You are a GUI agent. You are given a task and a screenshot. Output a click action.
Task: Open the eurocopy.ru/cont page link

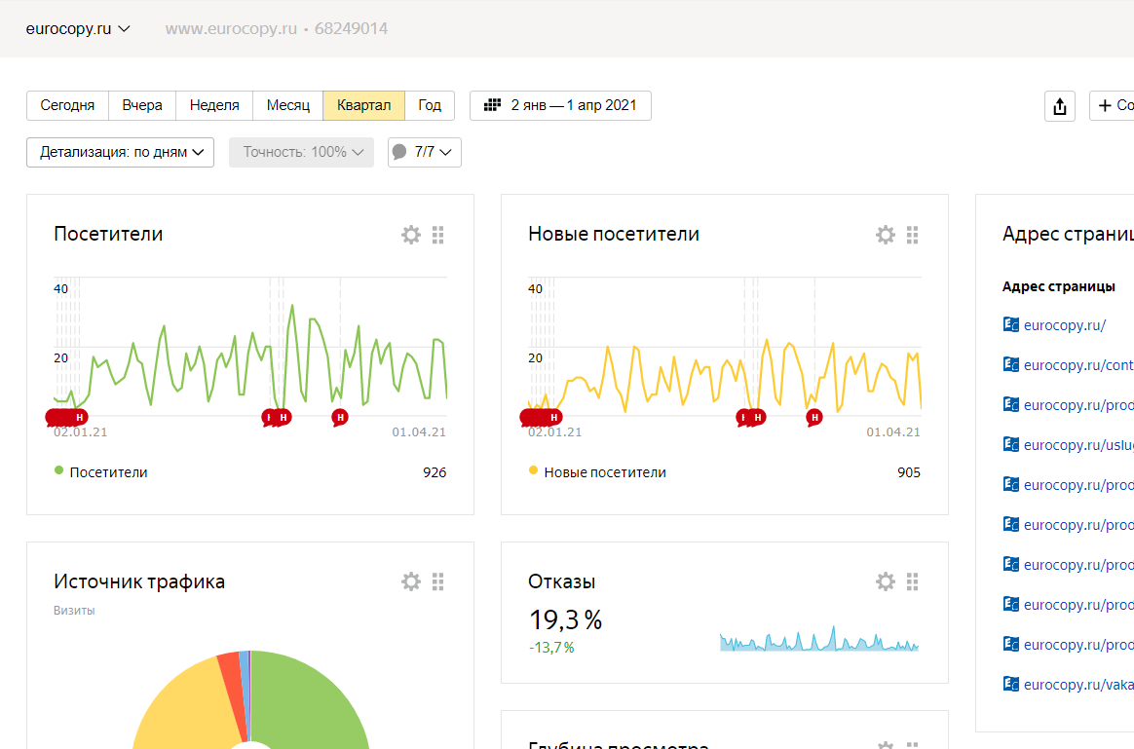[1078, 365]
